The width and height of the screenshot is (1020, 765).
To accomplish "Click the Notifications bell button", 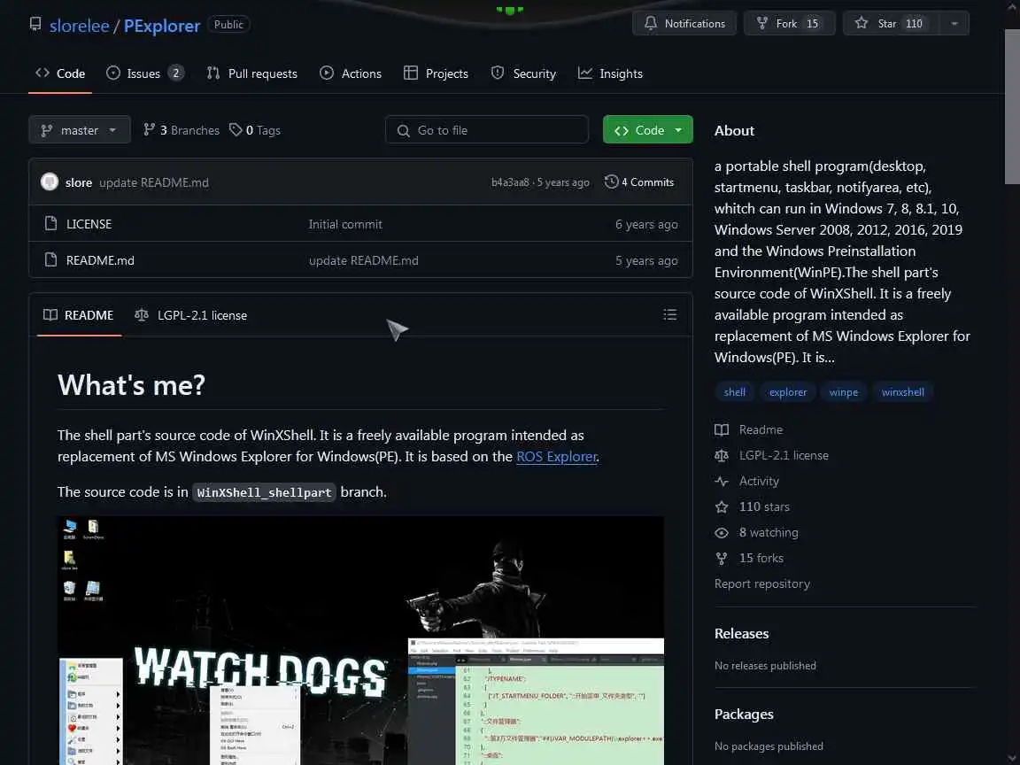I will tap(684, 23).
